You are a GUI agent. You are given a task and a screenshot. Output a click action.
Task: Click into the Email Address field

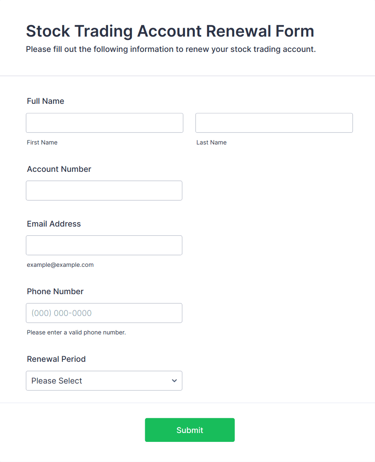tap(104, 245)
